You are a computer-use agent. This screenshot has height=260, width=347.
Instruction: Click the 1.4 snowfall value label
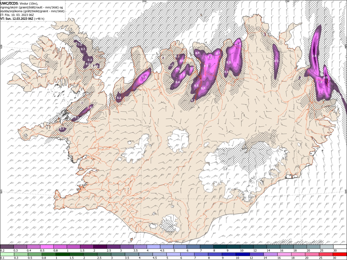(320, 82)
